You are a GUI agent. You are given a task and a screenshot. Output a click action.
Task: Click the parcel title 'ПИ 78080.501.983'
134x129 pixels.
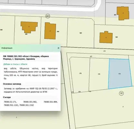[13, 56]
